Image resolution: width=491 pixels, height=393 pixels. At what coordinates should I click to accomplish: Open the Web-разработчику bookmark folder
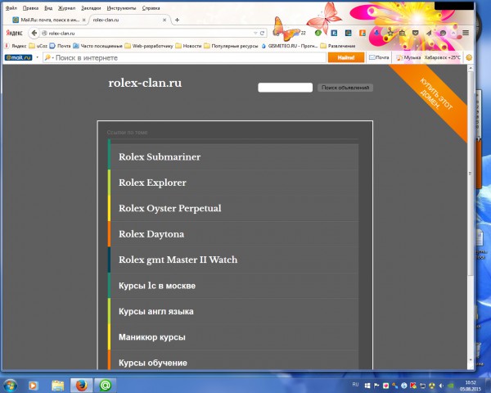click(x=148, y=46)
